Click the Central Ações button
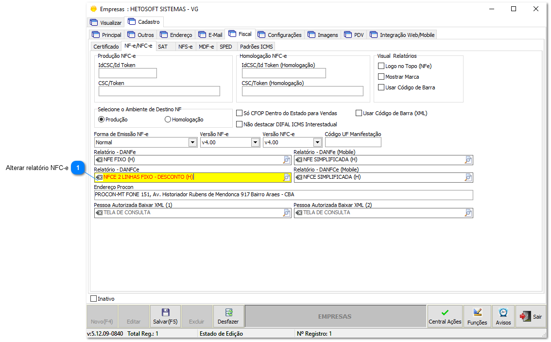 pyautogui.click(x=445, y=316)
